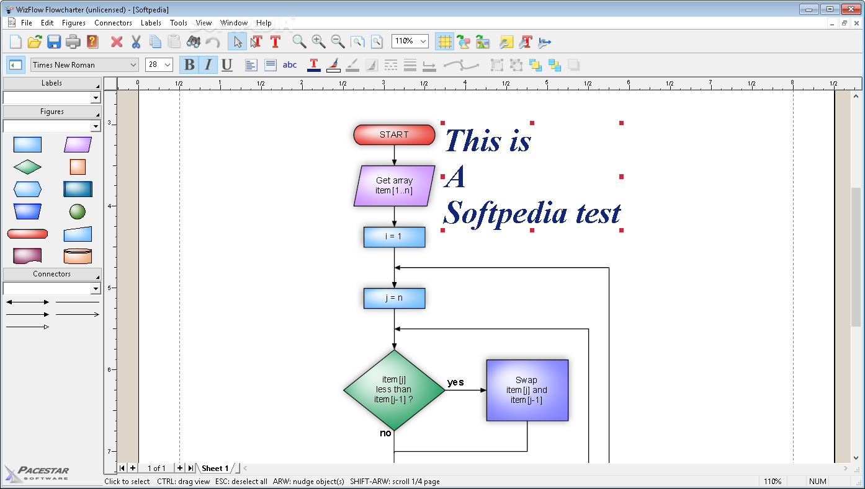This screenshot has height=489, width=865.
Task: Choose the double-headed arrow connector
Action: (27, 302)
